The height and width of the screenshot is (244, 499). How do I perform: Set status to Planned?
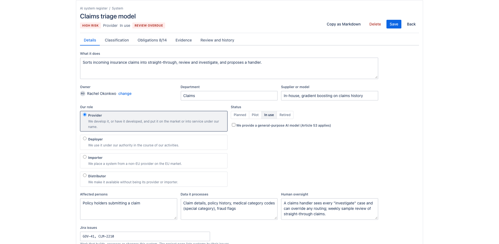pos(240,115)
